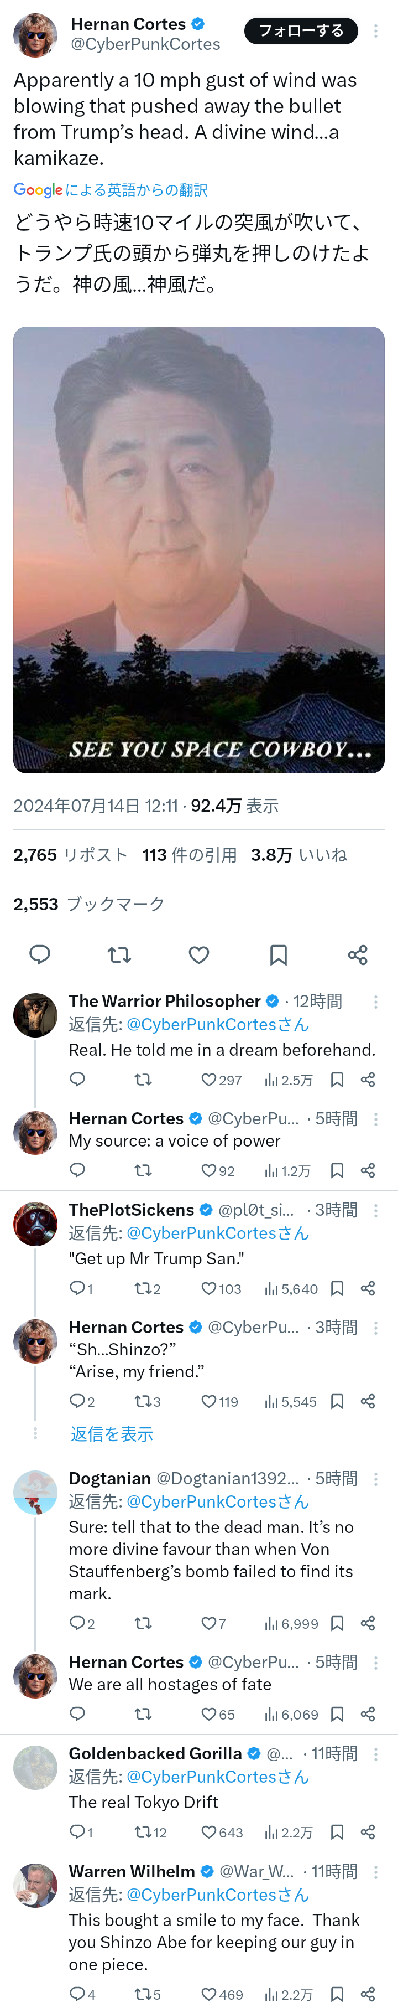This screenshot has width=398, height=2013.
Task: View analytics on Goldenbacked Gorilla reply
Action: pos(288,1832)
